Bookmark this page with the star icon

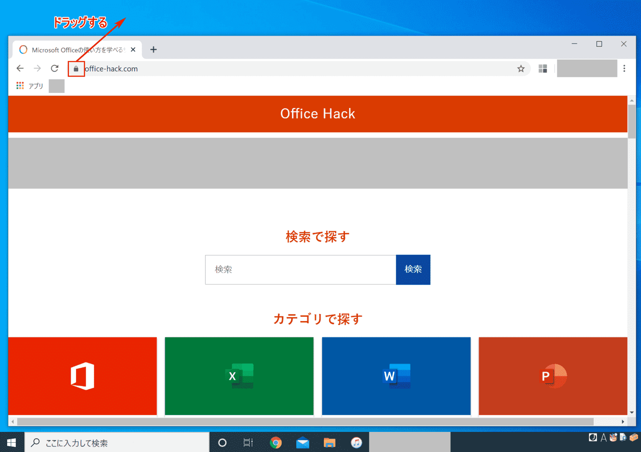click(x=520, y=69)
